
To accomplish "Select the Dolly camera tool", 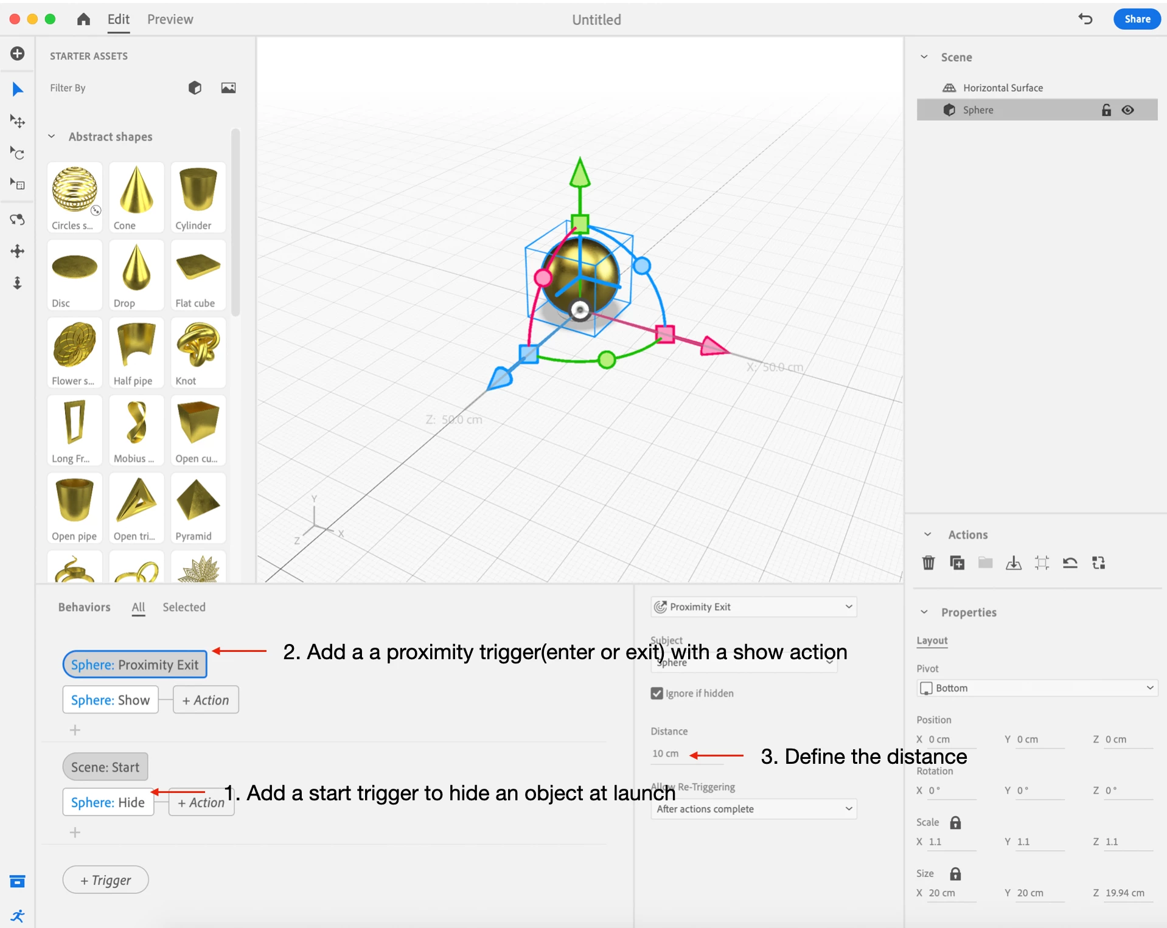I will pos(18,283).
